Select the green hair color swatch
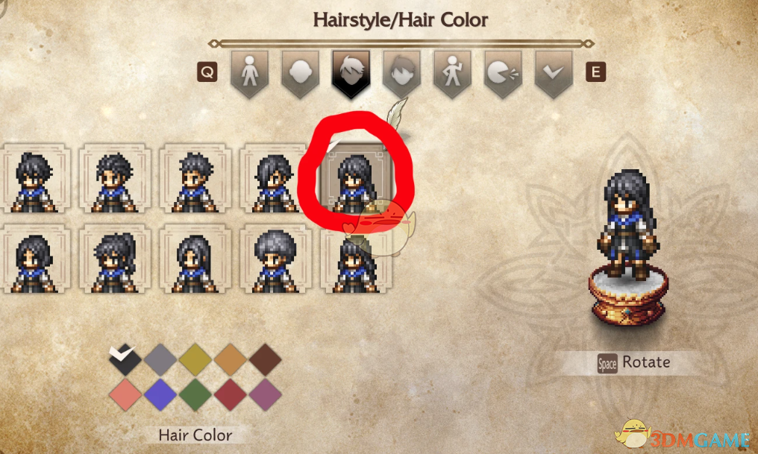Screen dimensions: 758x454 [195, 394]
